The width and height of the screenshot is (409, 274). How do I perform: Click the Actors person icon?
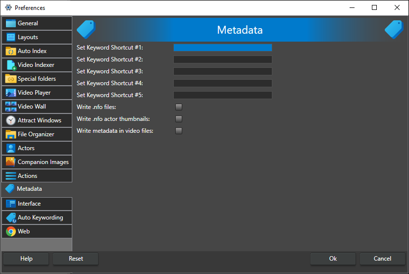pyautogui.click(x=10, y=148)
